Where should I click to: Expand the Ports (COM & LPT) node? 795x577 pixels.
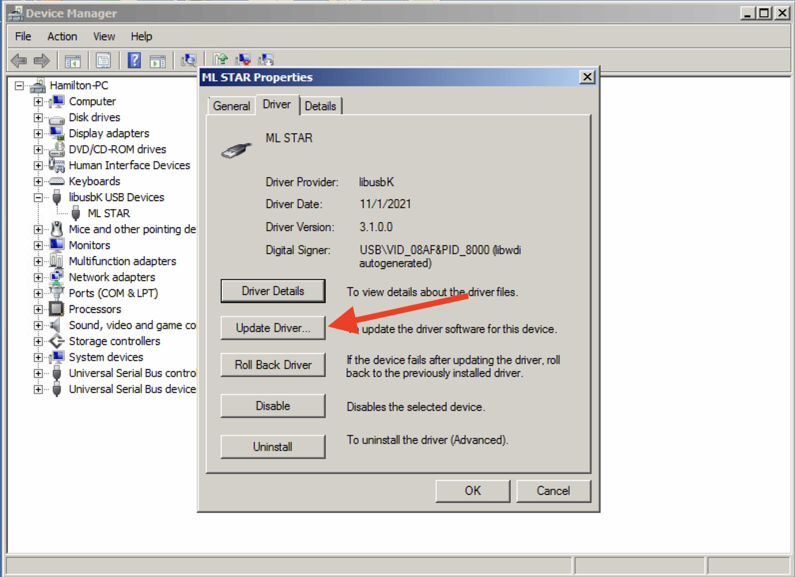(x=38, y=294)
